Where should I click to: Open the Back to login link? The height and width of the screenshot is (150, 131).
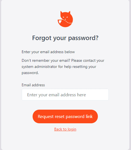(65, 129)
